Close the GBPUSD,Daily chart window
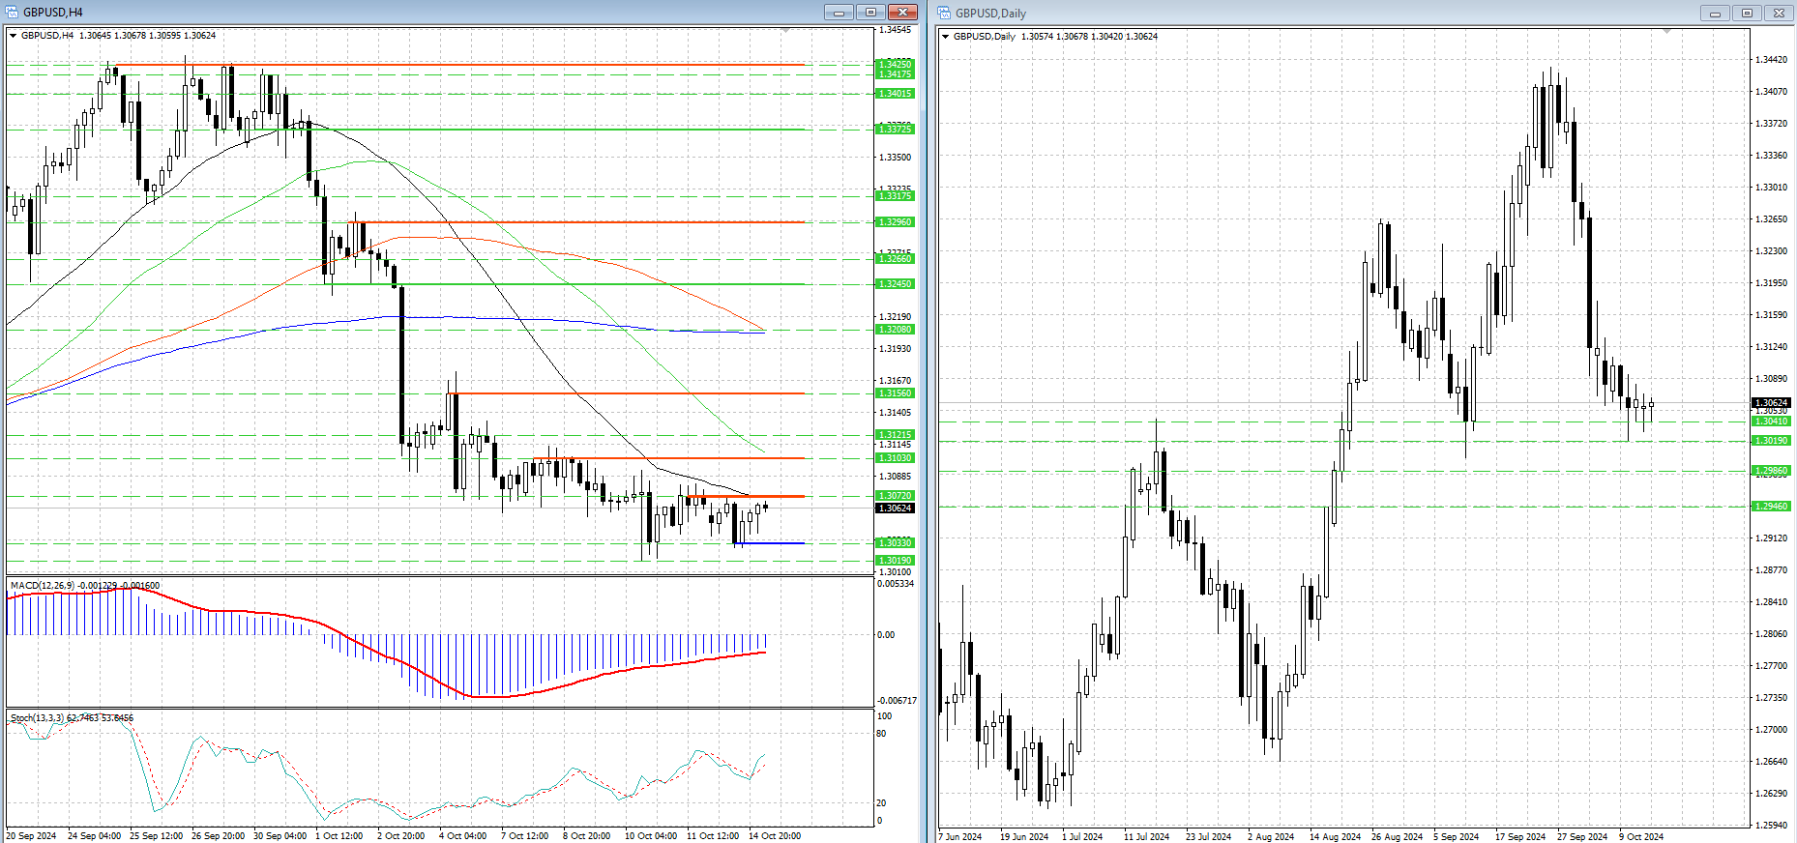Viewport: 1797px width, 843px height. [1779, 13]
